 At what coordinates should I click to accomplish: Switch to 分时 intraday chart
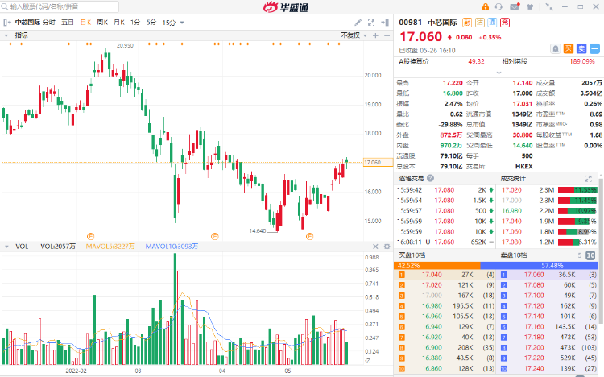(49, 23)
